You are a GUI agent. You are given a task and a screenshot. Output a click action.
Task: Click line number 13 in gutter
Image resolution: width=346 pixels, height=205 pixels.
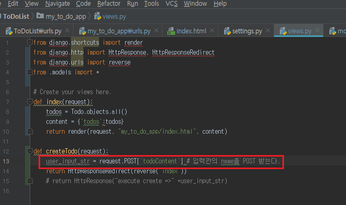click(x=6, y=161)
